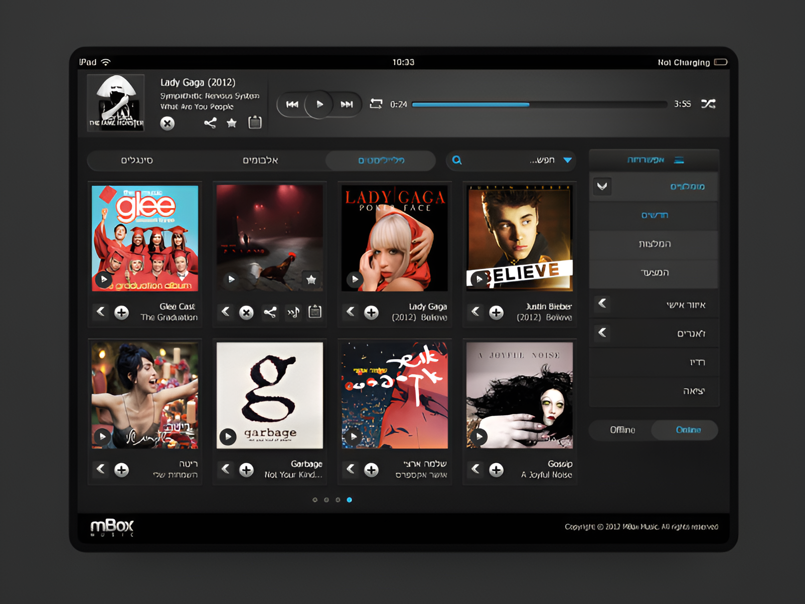The width and height of the screenshot is (805, 604).
Task: Favorite the rooster cover album star
Action: click(311, 279)
